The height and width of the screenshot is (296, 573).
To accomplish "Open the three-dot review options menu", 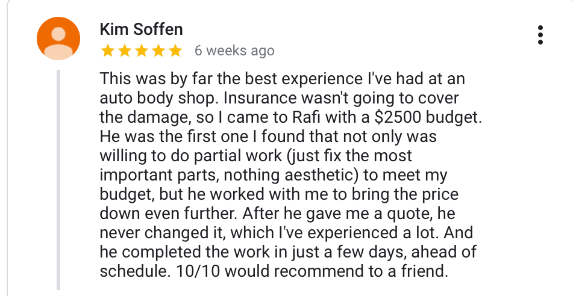I will click(x=540, y=35).
